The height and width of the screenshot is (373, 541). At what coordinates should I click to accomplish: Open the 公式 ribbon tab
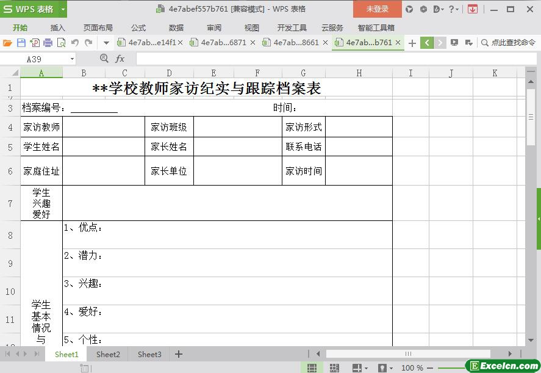[x=138, y=27]
